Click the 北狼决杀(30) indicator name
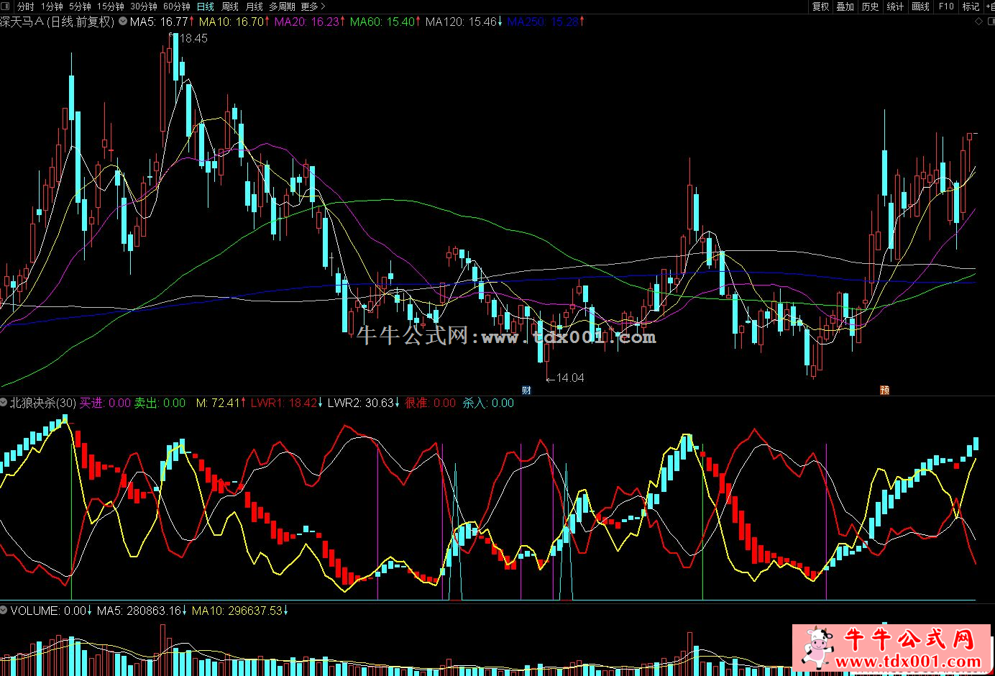The height and width of the screenshot is (676, 995). coord(43,403)
